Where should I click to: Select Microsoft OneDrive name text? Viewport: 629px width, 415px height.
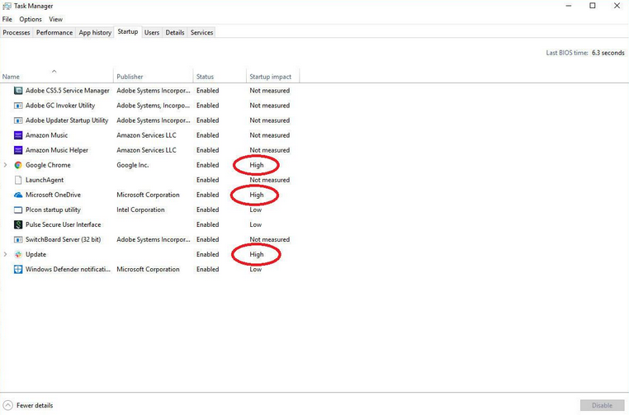pos(53,195)
